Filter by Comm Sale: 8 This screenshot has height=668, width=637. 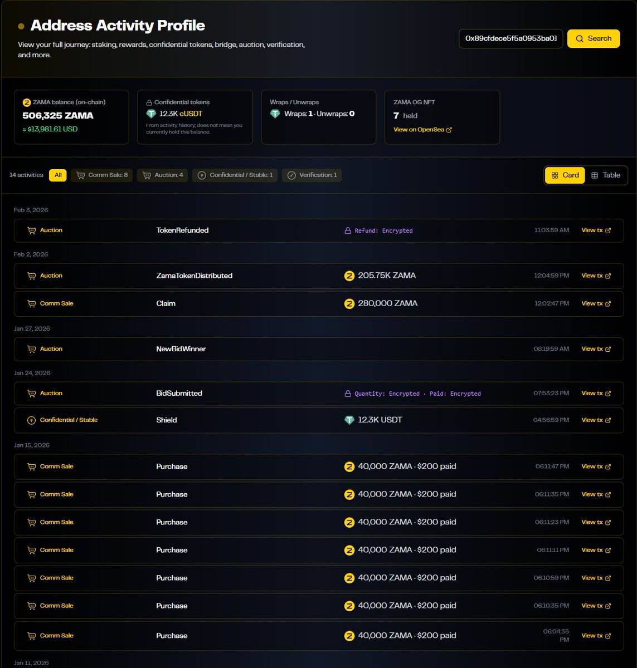tap(101, 175)
